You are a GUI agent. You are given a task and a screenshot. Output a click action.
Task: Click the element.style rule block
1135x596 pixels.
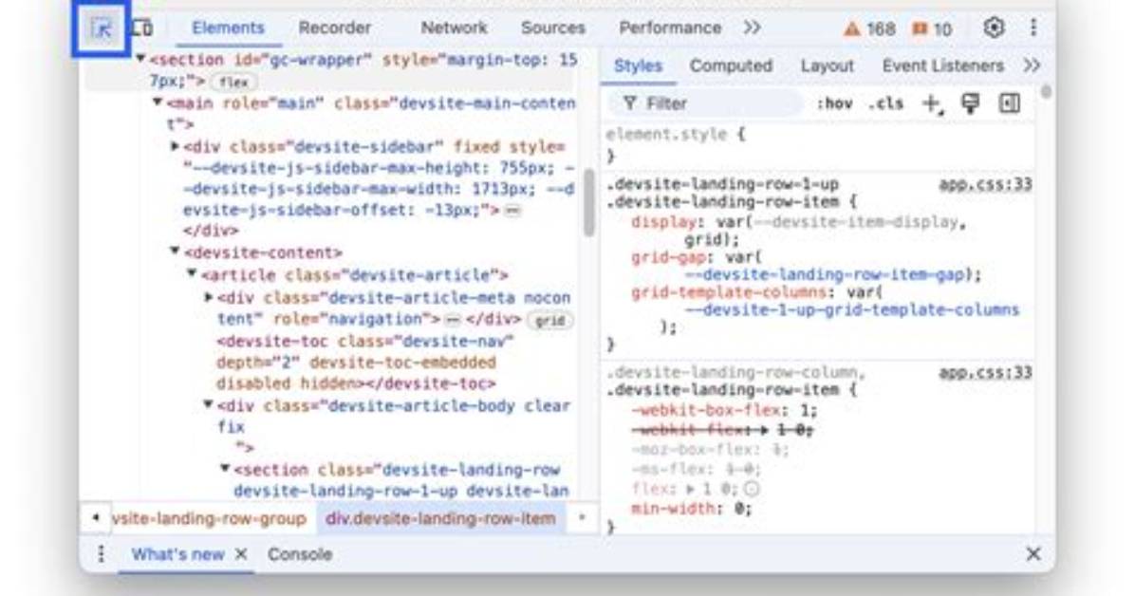click(818, 145)
